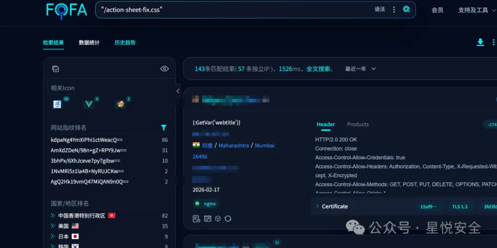Click the Mumbai location link

tap(265, 145)
